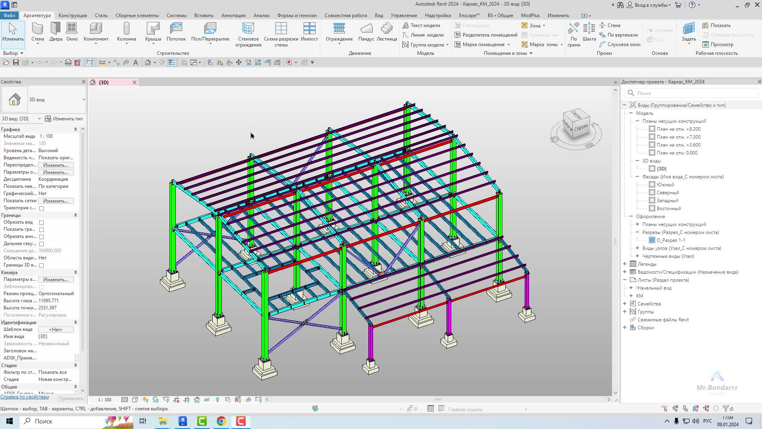Image resolution: width=762 pixels, height=429 pixels.
Task: Select the Ramp tool (Пандус)
Action: [366, 32]
